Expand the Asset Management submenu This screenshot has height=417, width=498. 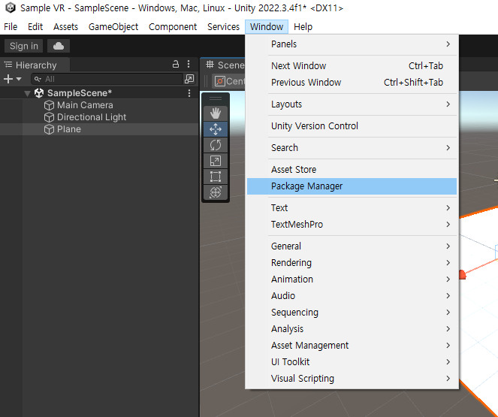[x=352, y=345]
